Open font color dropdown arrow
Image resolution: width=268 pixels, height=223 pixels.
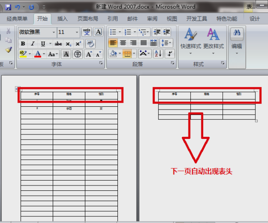click(44, 54)
